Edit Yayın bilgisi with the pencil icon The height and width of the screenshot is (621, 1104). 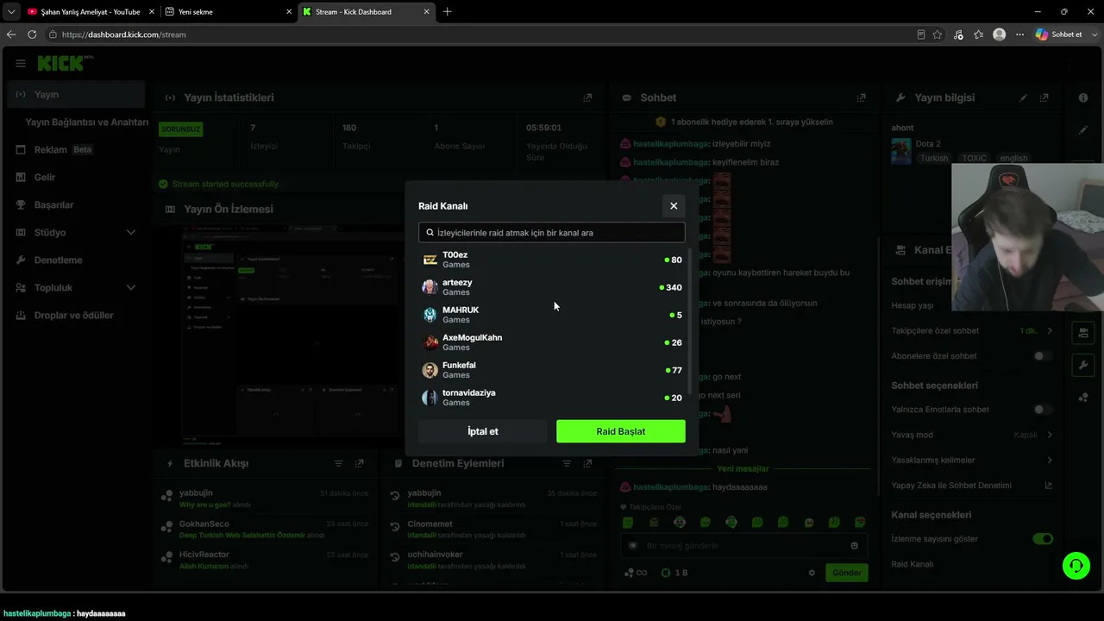(1024, 98)
